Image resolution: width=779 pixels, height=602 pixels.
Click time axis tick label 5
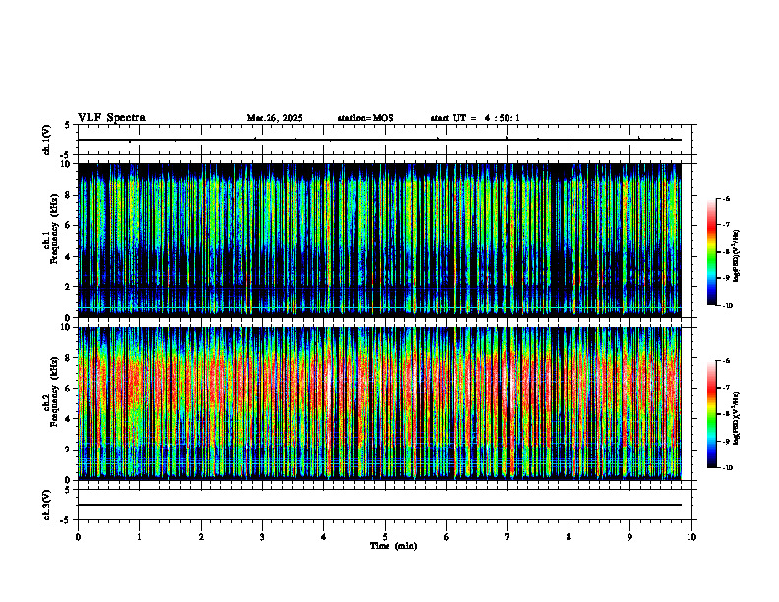pos(385,537)
